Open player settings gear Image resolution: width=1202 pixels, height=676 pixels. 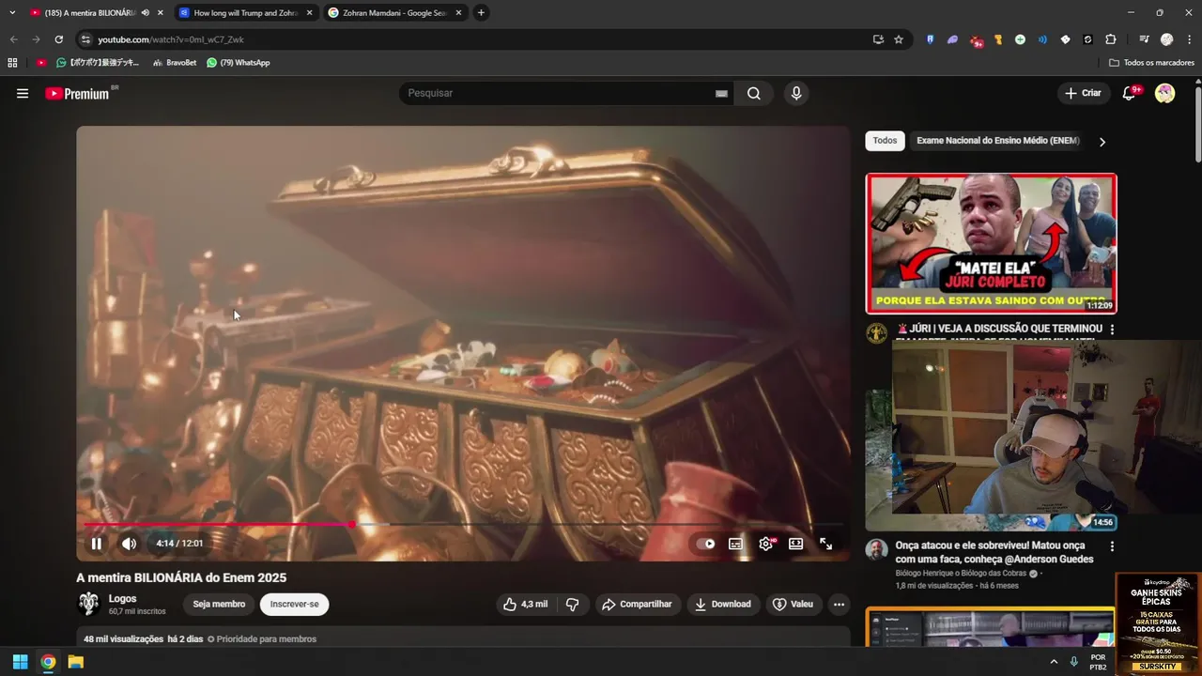pos(766,544)
